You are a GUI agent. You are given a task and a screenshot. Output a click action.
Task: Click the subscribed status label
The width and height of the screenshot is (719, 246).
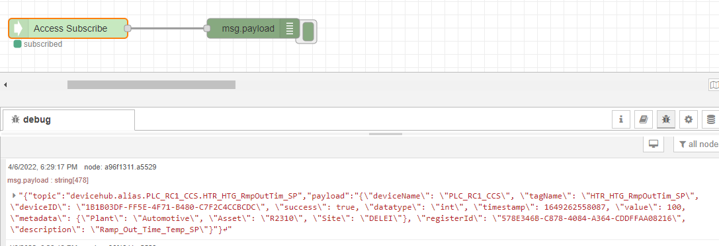pos(42,44)
